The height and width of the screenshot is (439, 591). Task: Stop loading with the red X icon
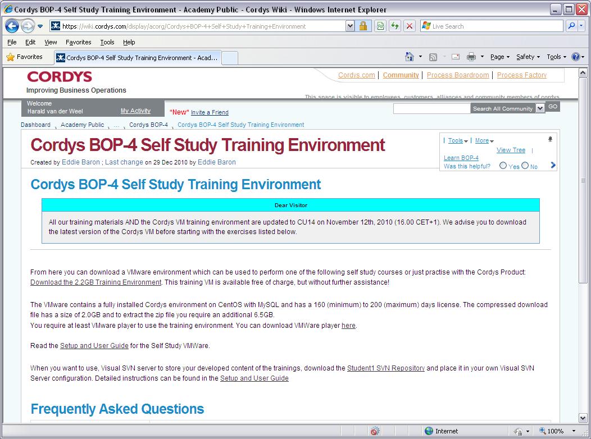click(410, 26)
